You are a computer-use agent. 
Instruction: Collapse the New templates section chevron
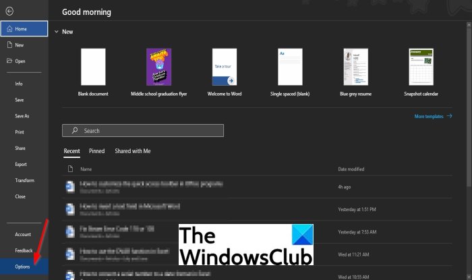56,31
